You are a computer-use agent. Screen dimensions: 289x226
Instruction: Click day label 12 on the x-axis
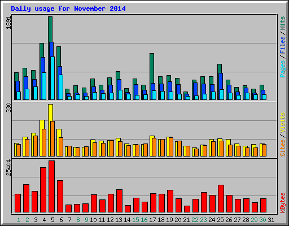point(110,220)
